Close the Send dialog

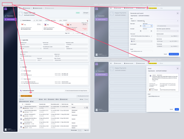tap(178, 69)
